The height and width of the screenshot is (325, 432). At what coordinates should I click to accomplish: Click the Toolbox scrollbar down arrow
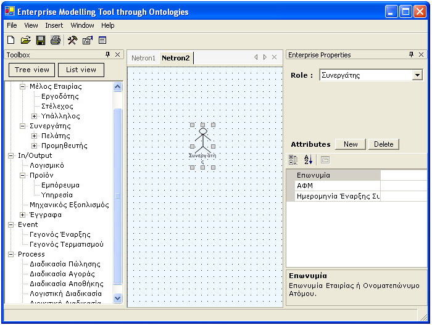pos(118,298)
